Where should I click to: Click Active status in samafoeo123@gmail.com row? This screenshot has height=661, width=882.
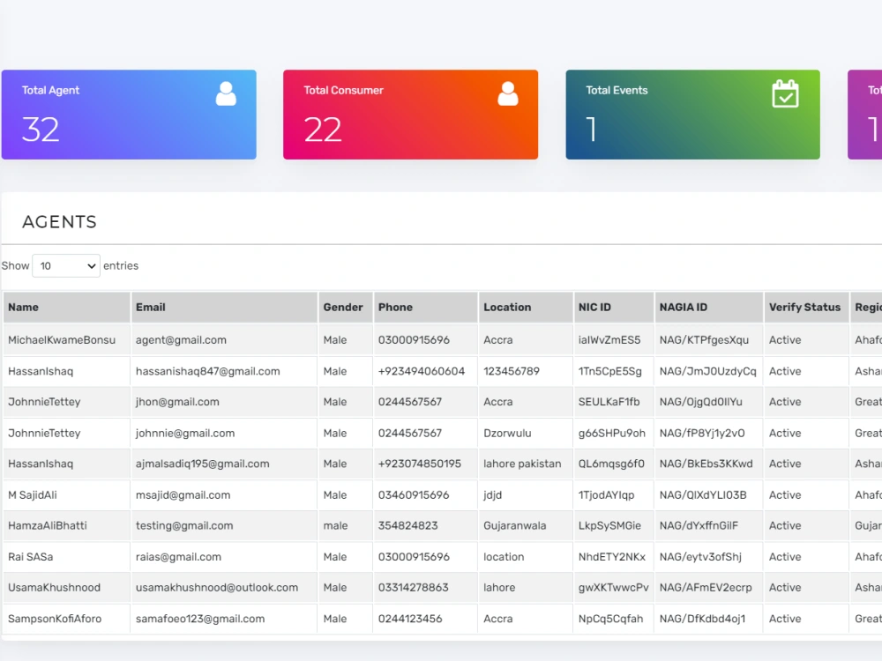tap(785, 619)
